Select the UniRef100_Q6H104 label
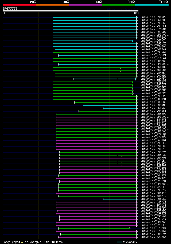Screen dimensions: 171x244 click(x=153, y=140)
